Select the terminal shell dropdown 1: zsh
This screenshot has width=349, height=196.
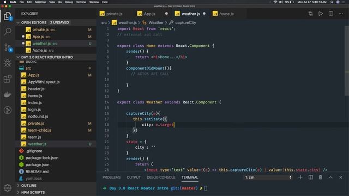click(268, 177)
